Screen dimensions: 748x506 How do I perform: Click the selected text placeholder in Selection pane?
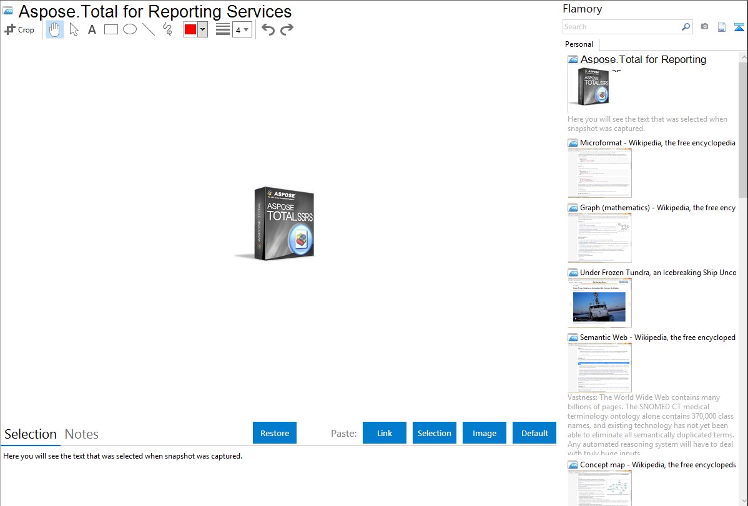pos(122,456)
